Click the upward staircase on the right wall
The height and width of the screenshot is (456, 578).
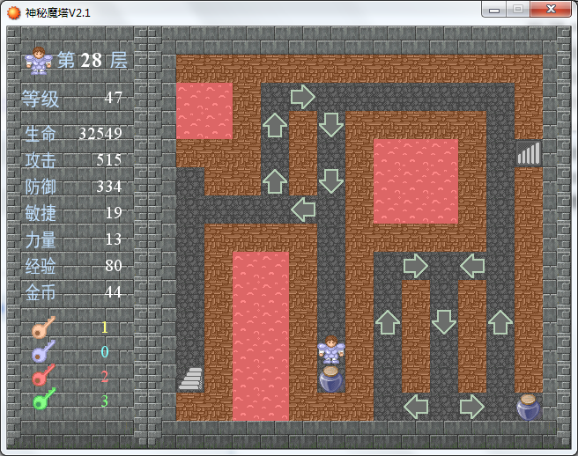(x=529, y=153)
